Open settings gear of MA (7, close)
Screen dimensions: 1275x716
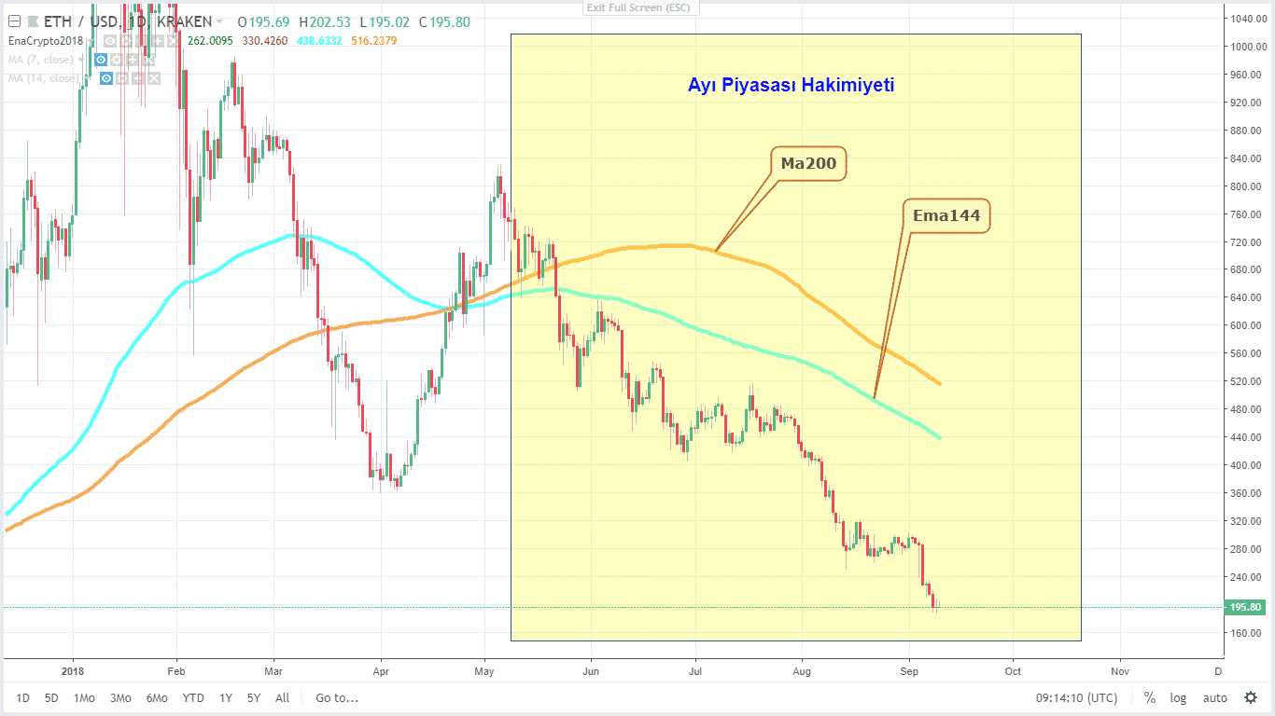[x=116, y=60]
